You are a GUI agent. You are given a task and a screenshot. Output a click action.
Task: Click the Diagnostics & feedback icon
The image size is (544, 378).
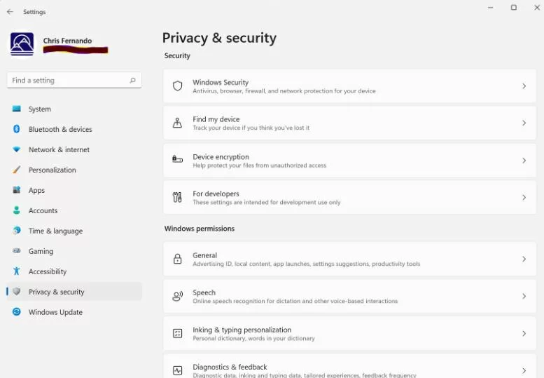pos(177,370)
